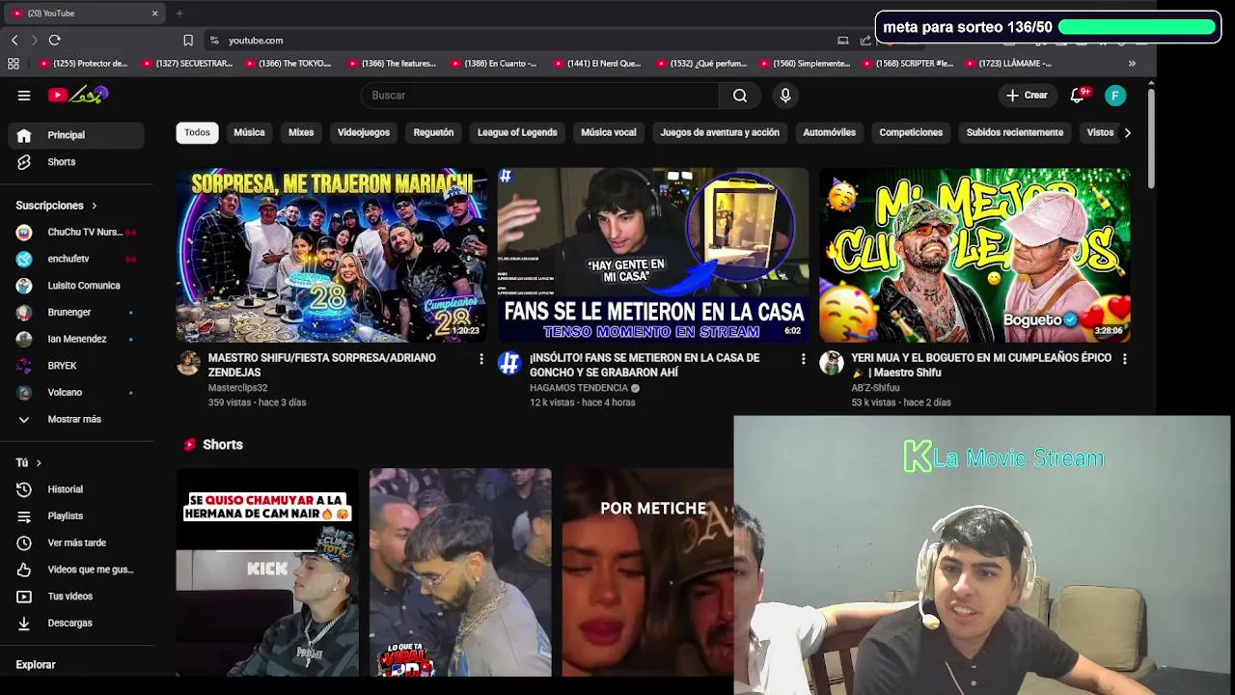
Task: Select Subidos recientemente chip
Action: 1015,132
